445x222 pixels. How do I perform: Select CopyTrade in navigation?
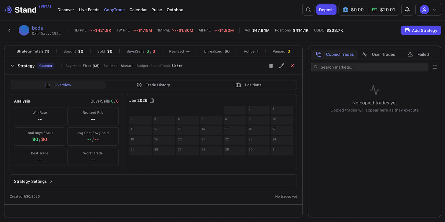coord(114,10)
